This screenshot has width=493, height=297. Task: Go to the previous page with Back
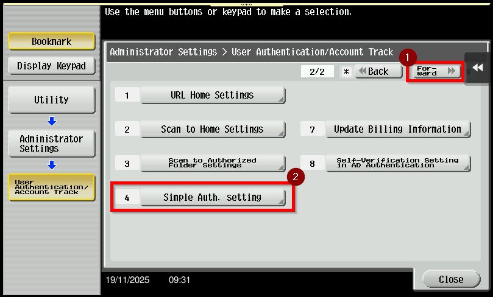click(x=378, y=71)
